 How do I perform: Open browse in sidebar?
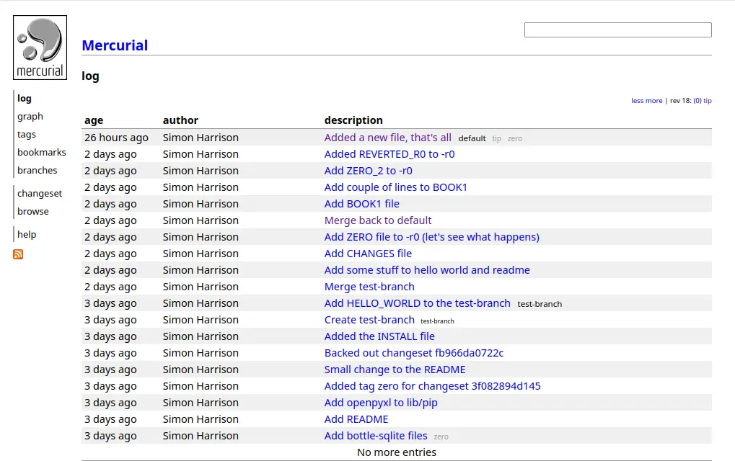(x=32, y=211)
